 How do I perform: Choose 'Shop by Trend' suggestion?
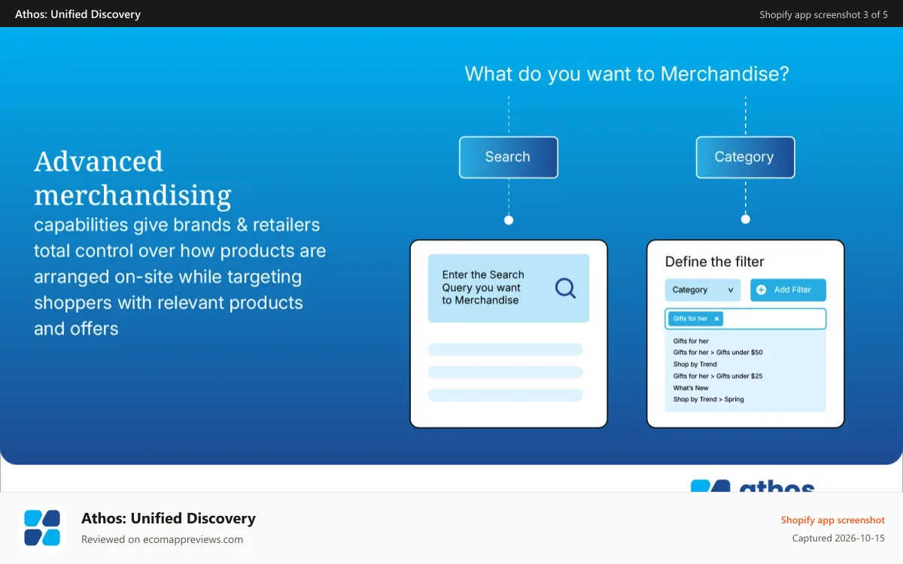coord(695,364)
